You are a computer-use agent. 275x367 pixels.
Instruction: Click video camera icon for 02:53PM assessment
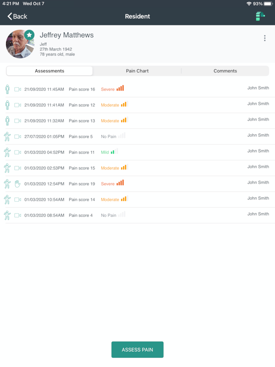click(18, 168)
